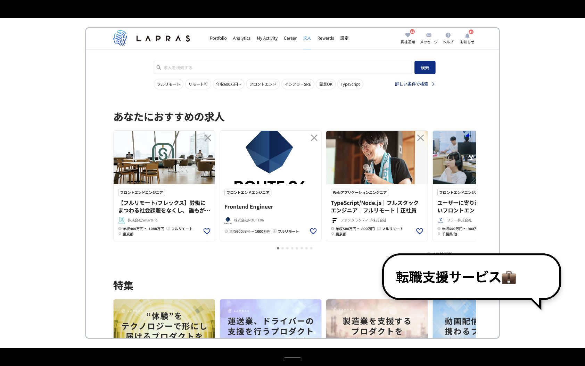Click the フラー株式会社 company logo icon

[x=440, y=220]
